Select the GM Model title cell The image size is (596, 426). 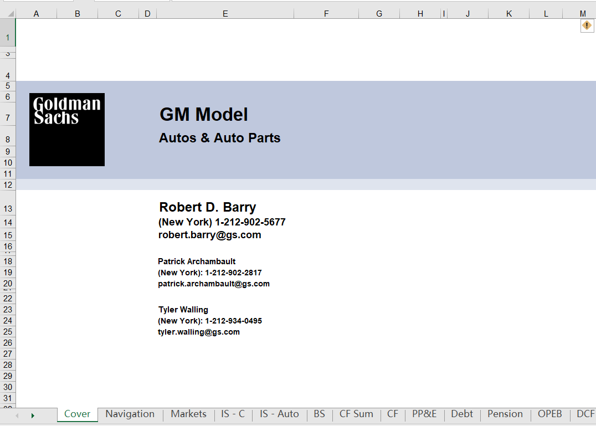204,115
